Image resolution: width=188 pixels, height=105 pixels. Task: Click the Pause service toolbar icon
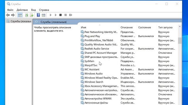66,15
